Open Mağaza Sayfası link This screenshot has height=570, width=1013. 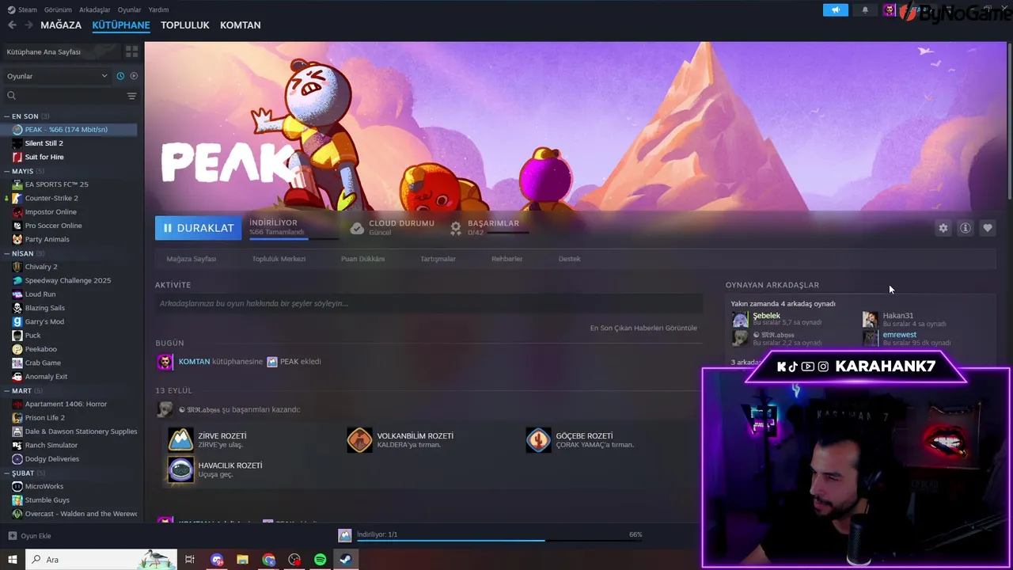coord(192,259)
